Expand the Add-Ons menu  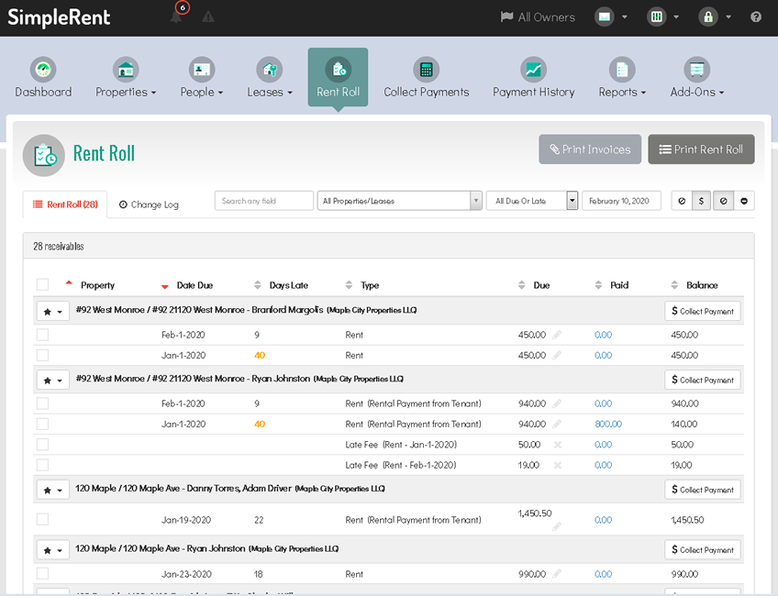point(697,77)
